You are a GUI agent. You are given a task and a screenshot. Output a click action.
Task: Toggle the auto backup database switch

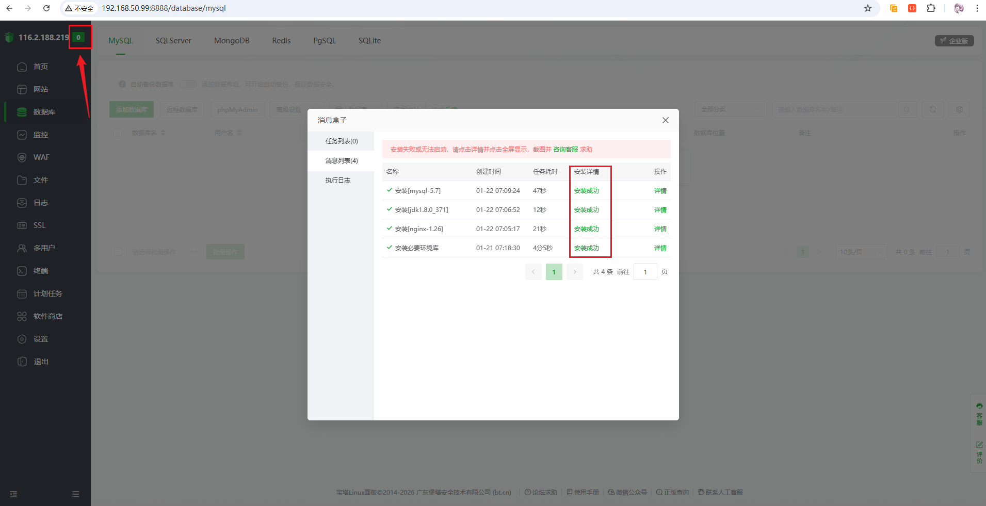pos(188,84)
